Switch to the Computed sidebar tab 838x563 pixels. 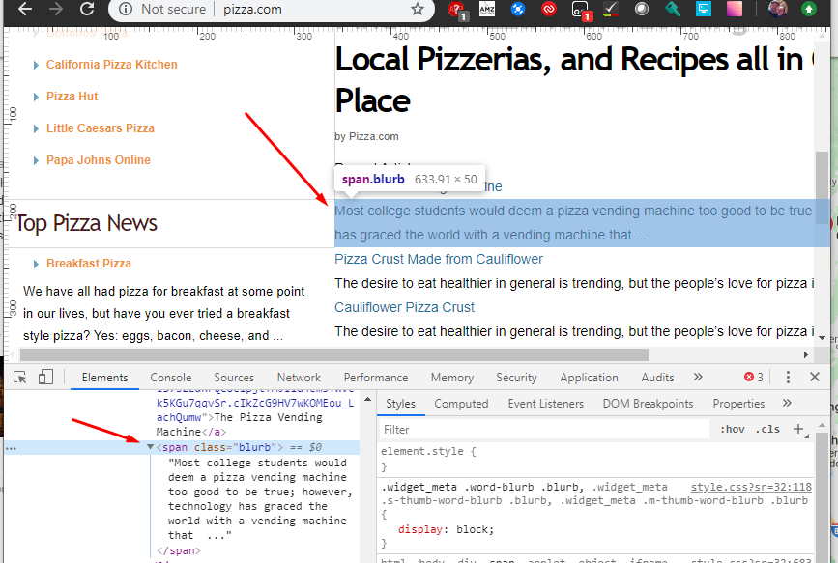pyautogui.click(x=461, y=404)
